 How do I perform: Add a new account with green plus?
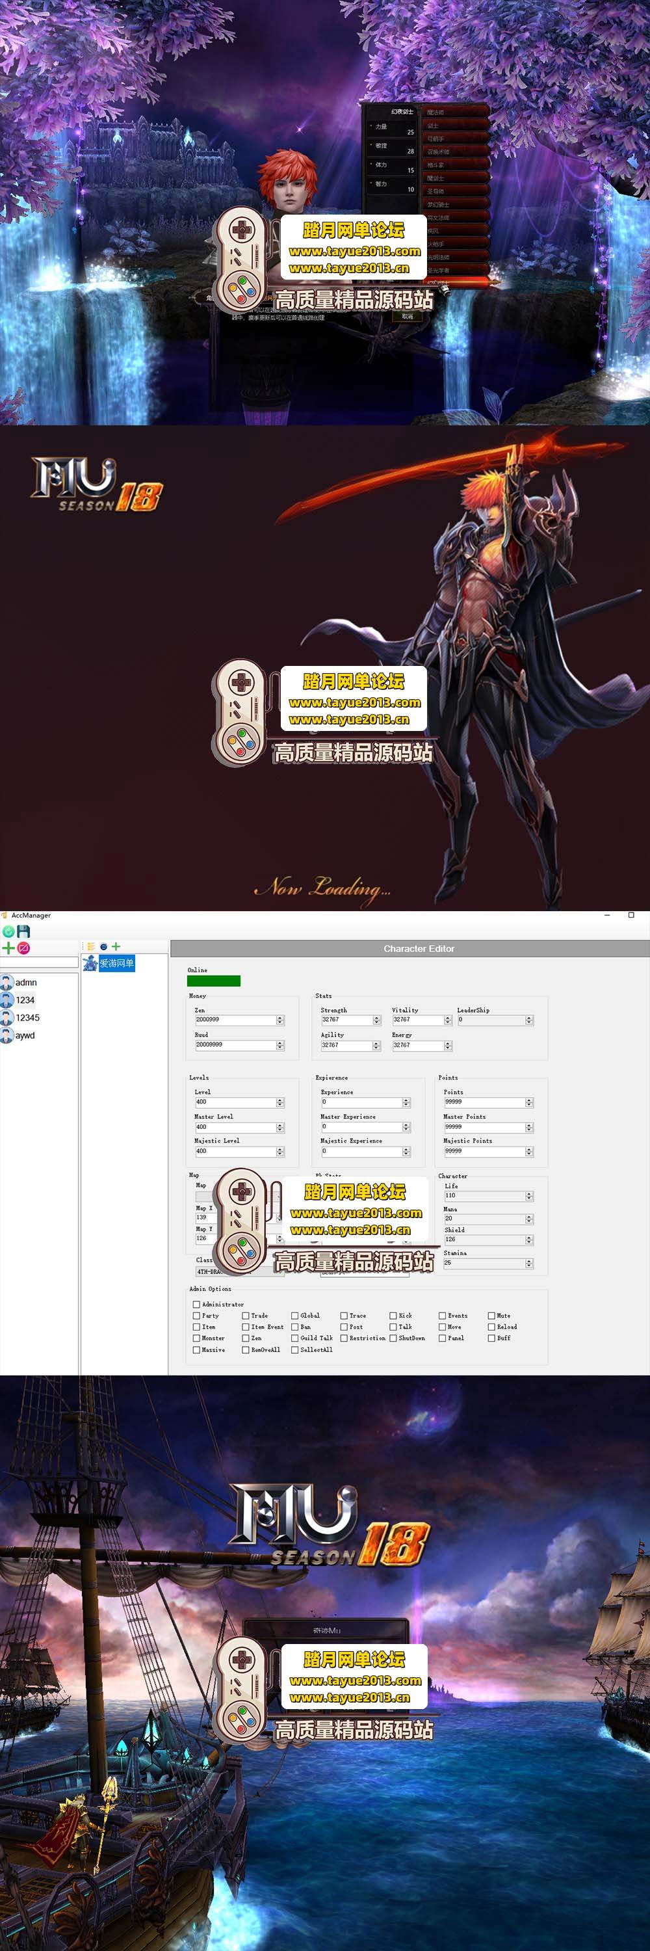(x=8, y=948)
